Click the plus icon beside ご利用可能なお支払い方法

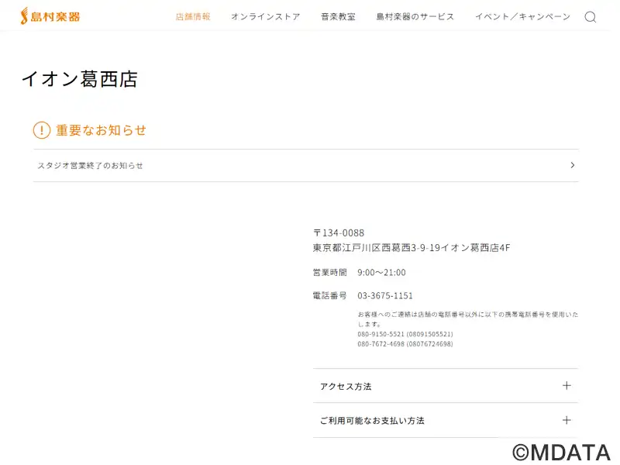(x=567, y=420)
